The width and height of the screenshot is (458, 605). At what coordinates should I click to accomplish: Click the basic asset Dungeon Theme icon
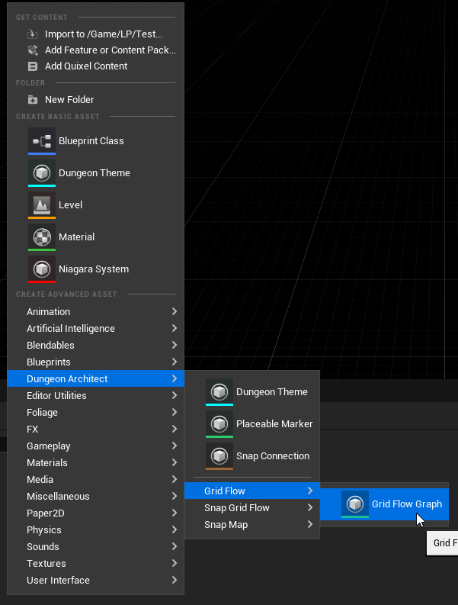pyautogui.click(x=42, y=173)
